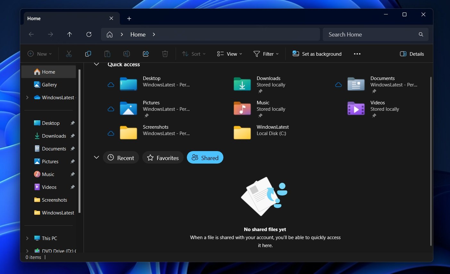Toggle the Details pane
Viewport: 450px width, 274px height.
tap(412, 54)
